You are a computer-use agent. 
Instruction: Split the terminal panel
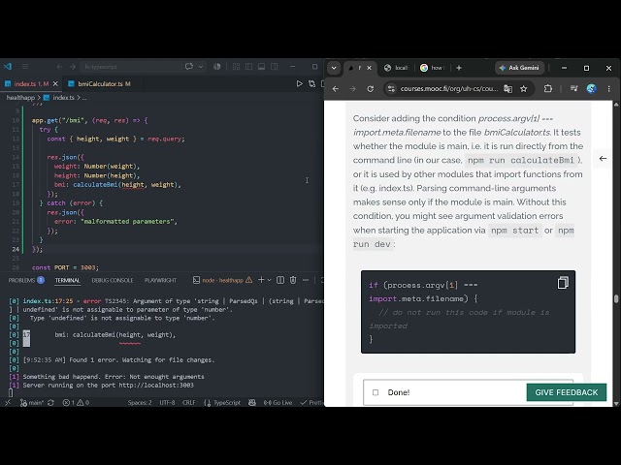tap(280, 280)
